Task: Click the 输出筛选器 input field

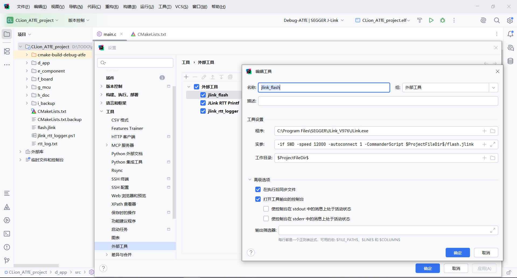Action: click(x=388, y=230)
